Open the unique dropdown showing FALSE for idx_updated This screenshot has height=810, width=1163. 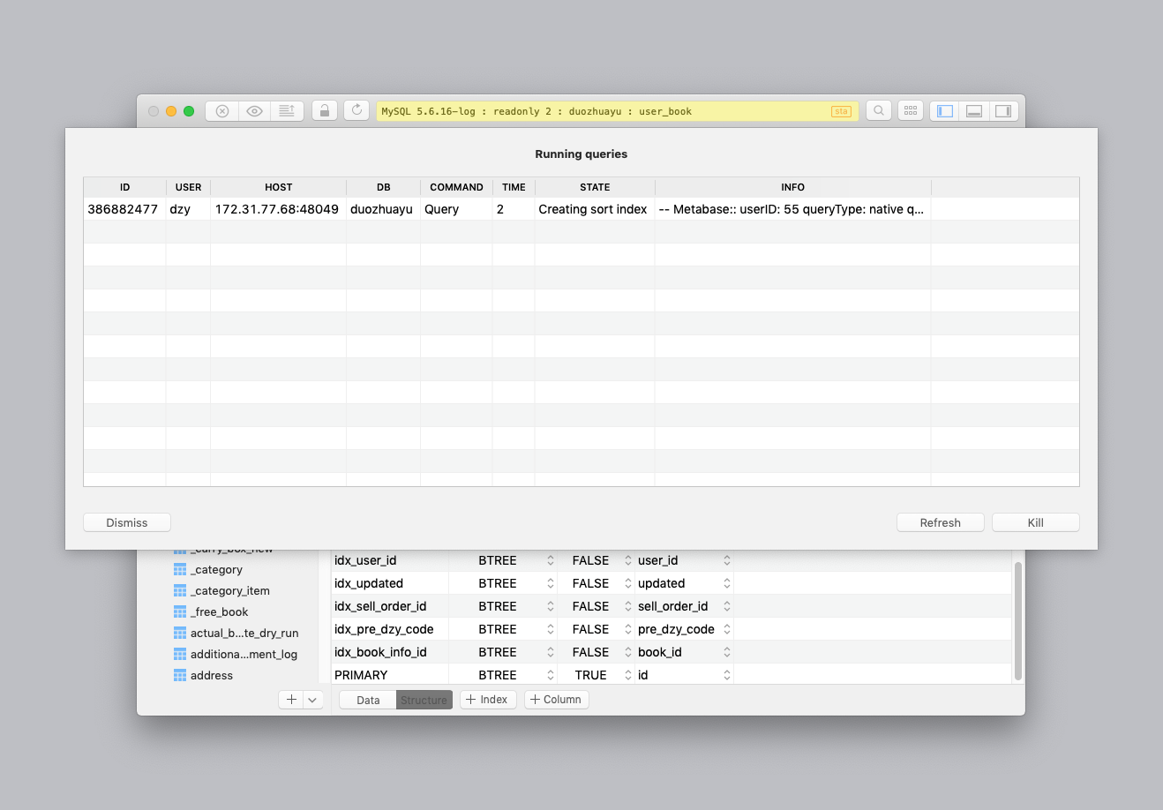(628, 582)
